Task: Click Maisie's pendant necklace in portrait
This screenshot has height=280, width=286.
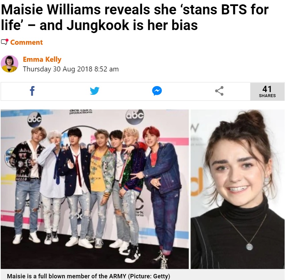Action: [x=249, y=247]
